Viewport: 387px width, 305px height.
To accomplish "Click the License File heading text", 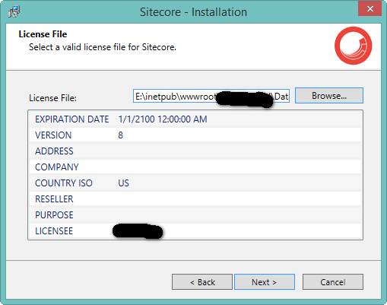I will coord(43,34).
